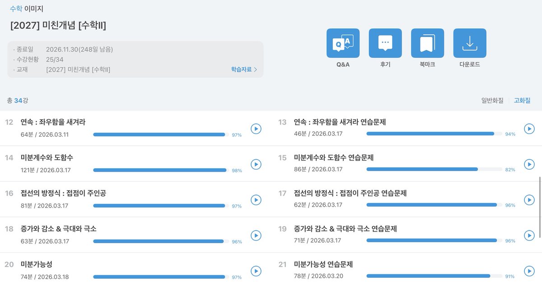Click the 수학 breadcrumb link
Viewport: 542px width, 286px height.
[16, 9]
